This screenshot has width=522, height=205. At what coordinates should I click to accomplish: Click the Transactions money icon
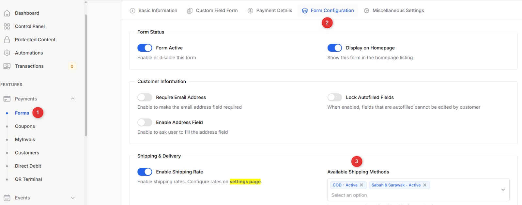click(x=7, y=66)
